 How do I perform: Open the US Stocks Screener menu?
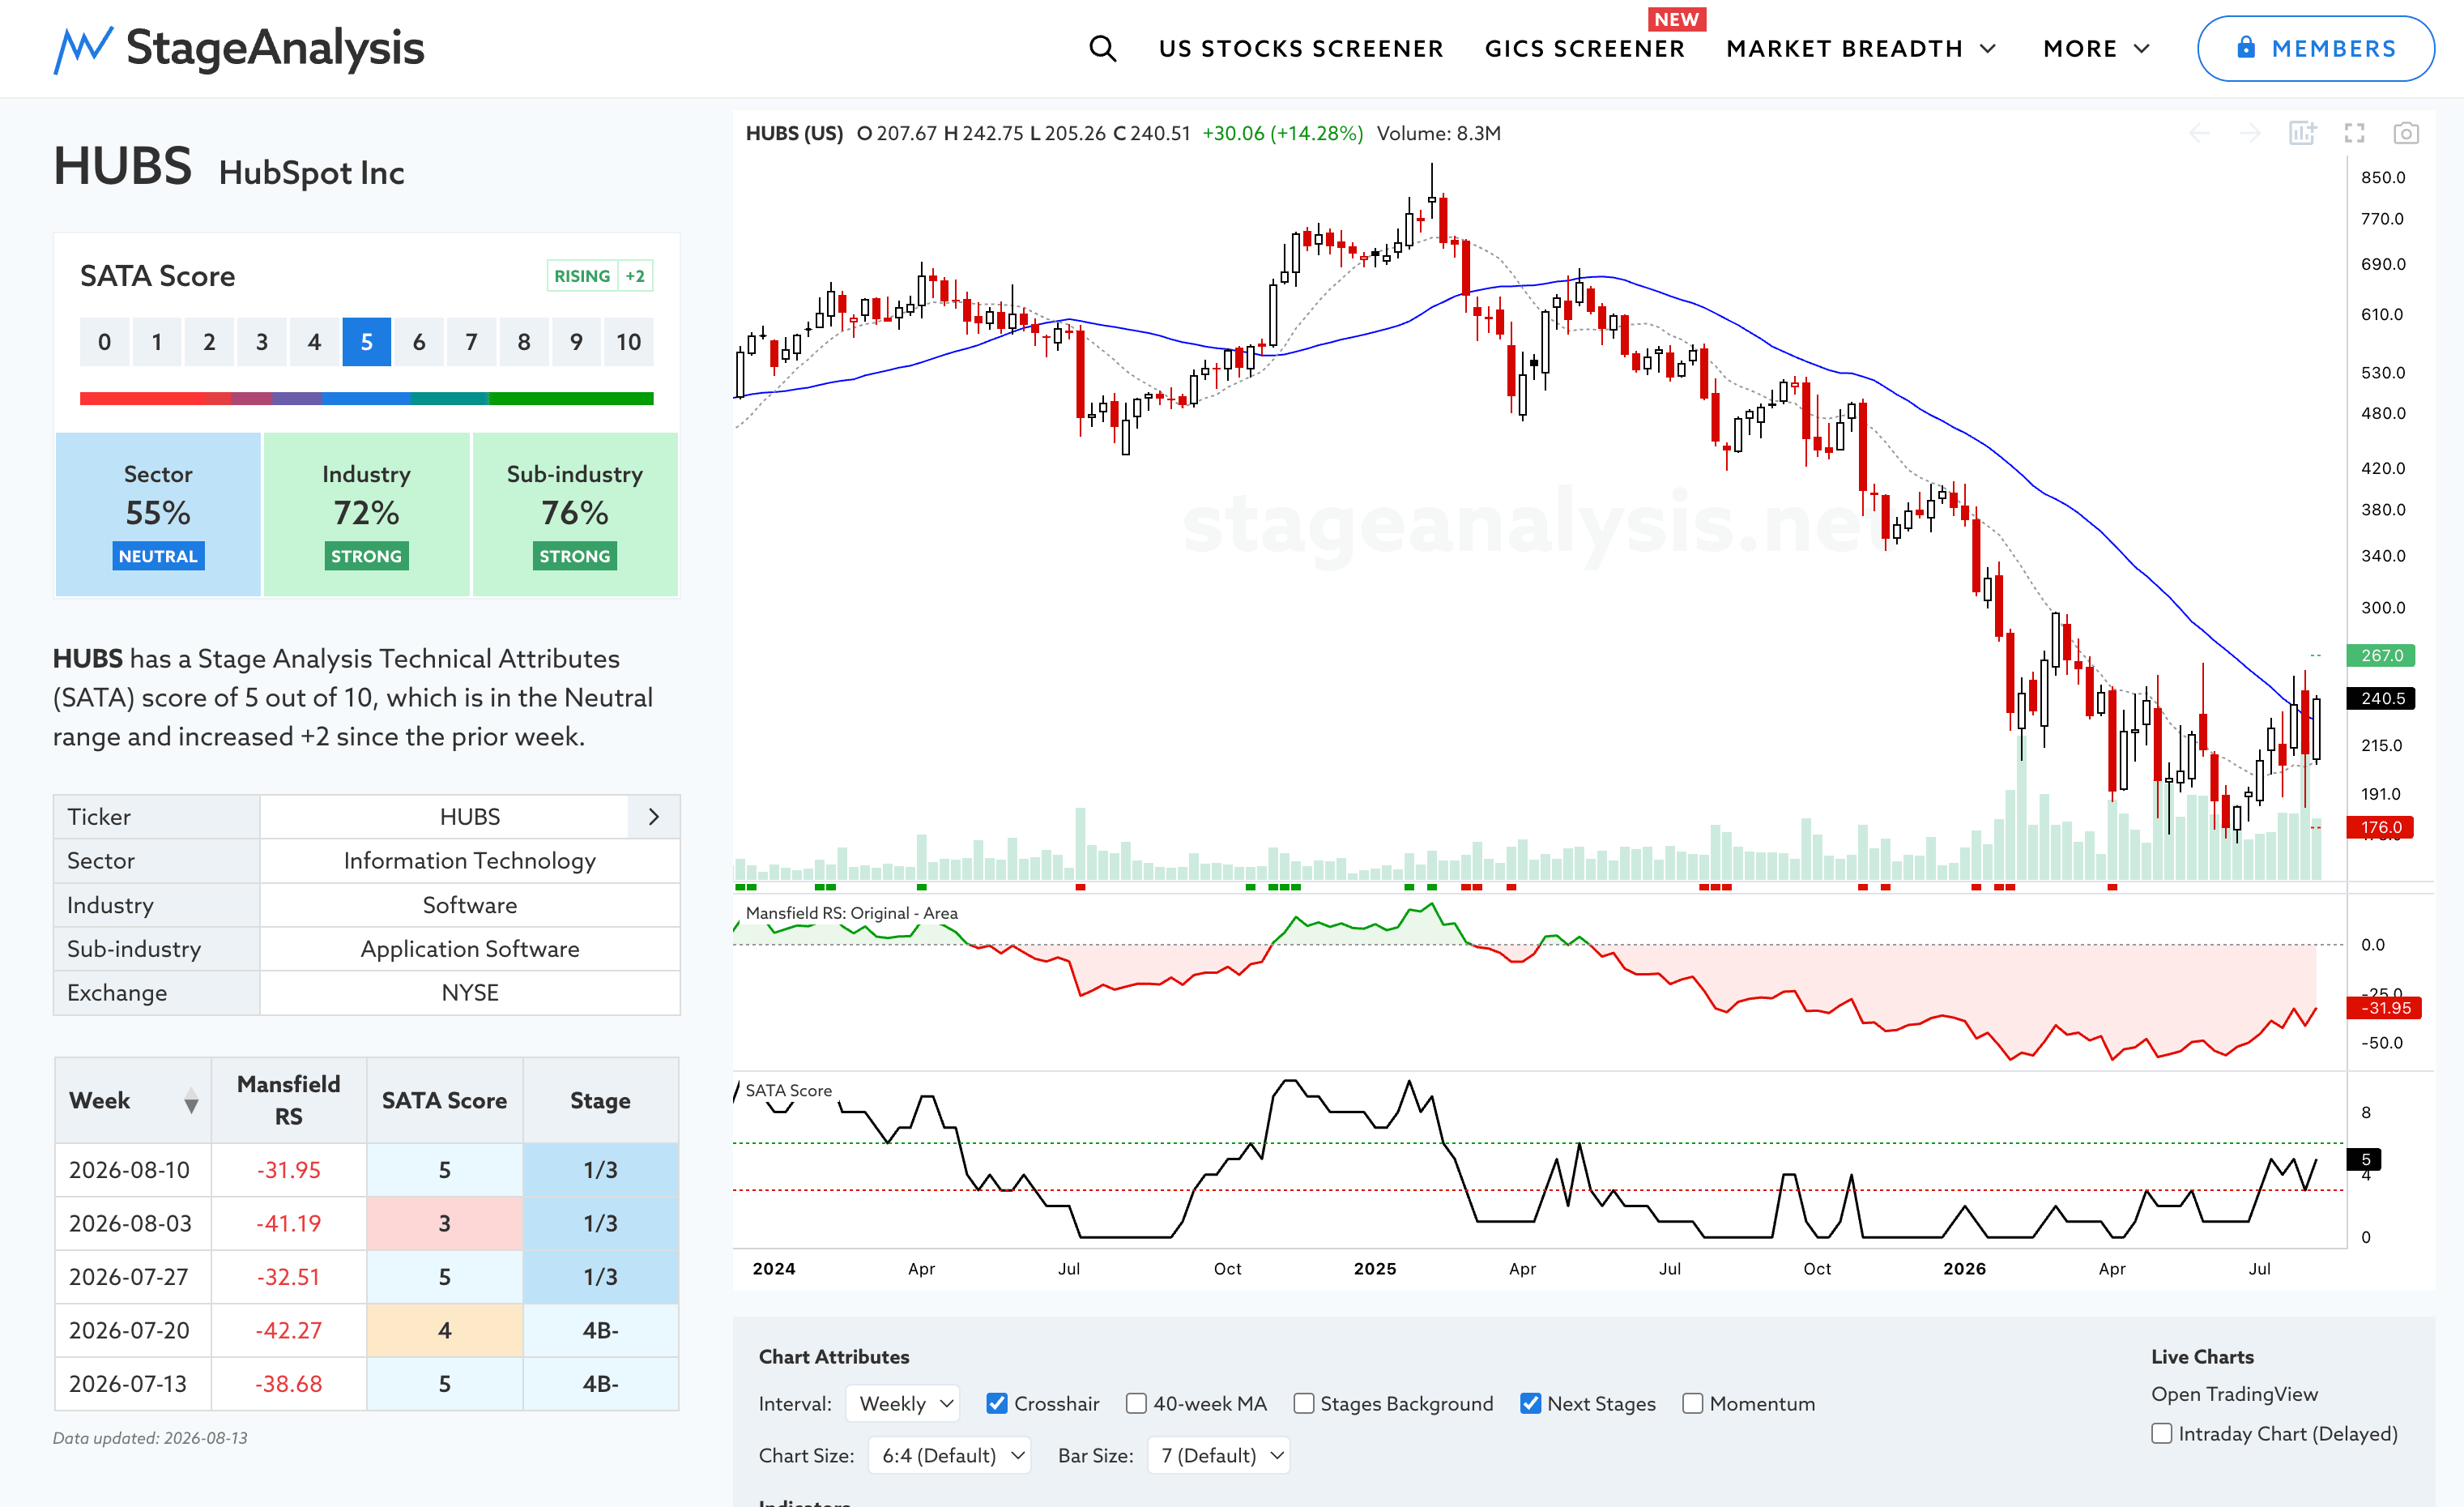(1301, 48)
